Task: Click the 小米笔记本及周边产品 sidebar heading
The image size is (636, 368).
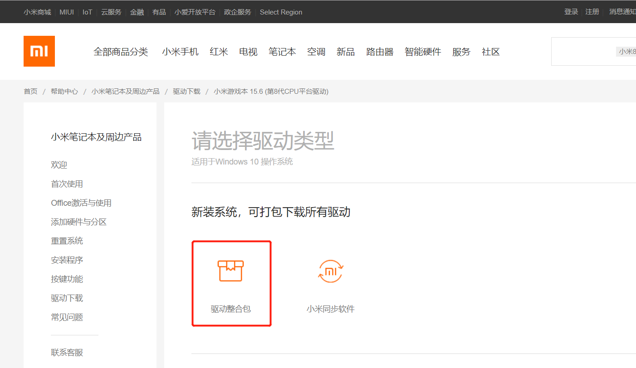Action: pyautogui.click(x=96, y=137)
